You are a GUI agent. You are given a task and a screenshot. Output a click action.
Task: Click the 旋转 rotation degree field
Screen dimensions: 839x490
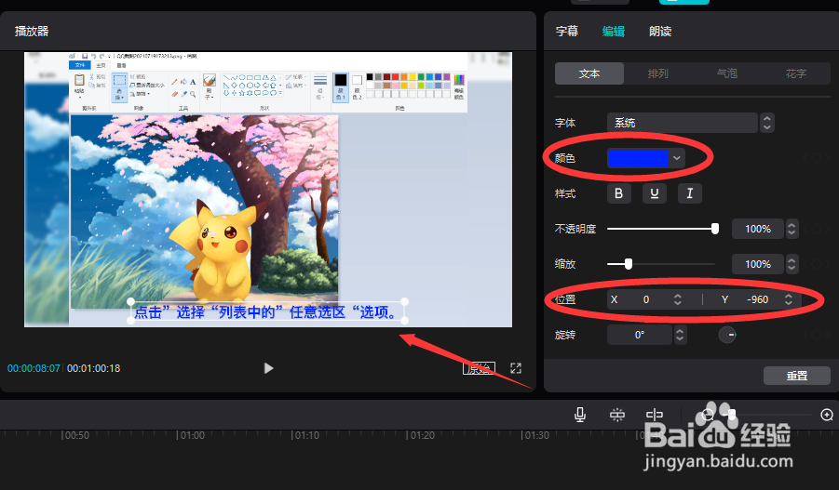(x=640, y=335)
